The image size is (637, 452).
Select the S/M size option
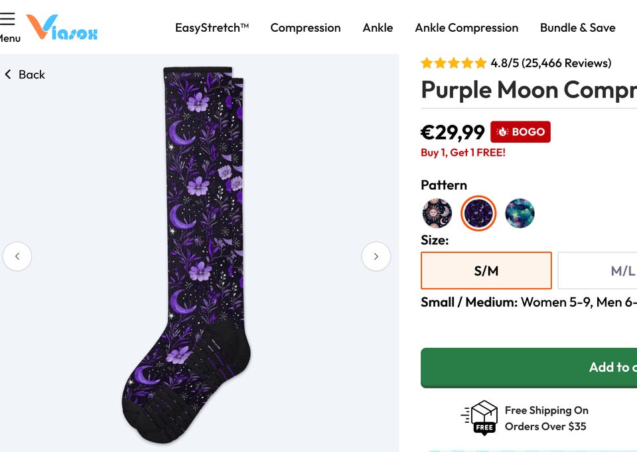[486, 271]
